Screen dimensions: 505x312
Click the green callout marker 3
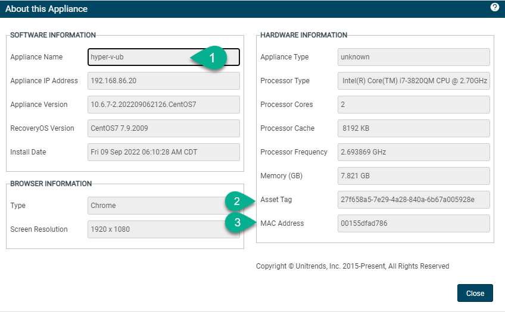click(x=240, y=222)
